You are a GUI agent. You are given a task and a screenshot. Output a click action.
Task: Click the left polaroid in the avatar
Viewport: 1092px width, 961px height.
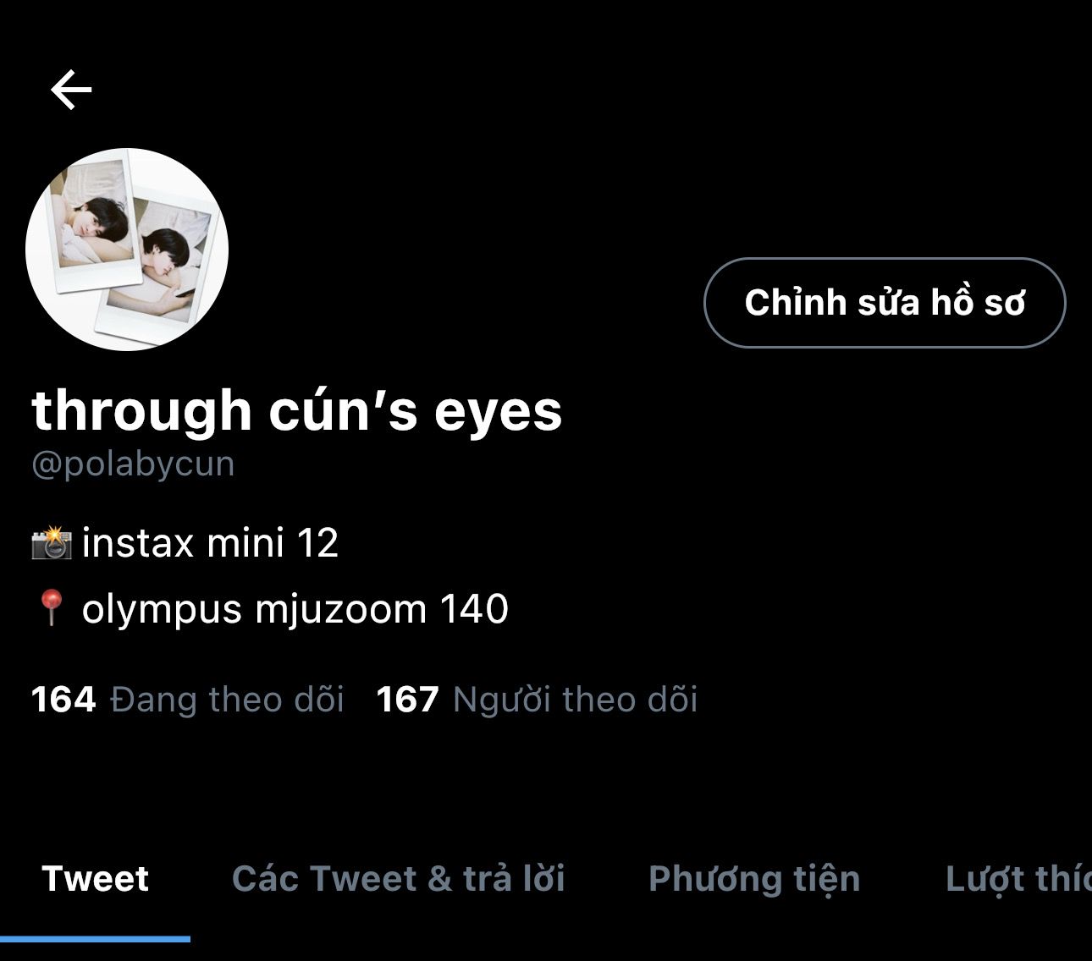point(91,221)
